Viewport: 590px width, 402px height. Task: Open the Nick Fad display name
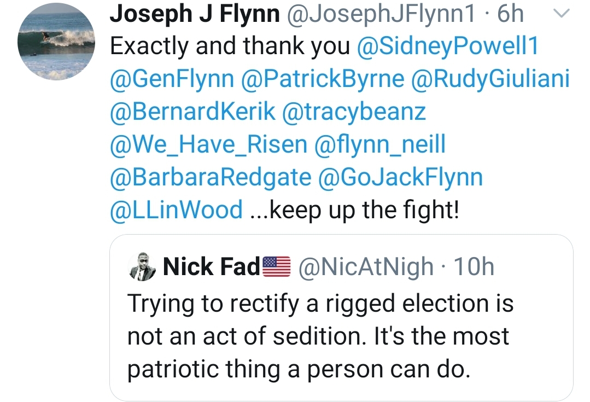tap(211, 268)
